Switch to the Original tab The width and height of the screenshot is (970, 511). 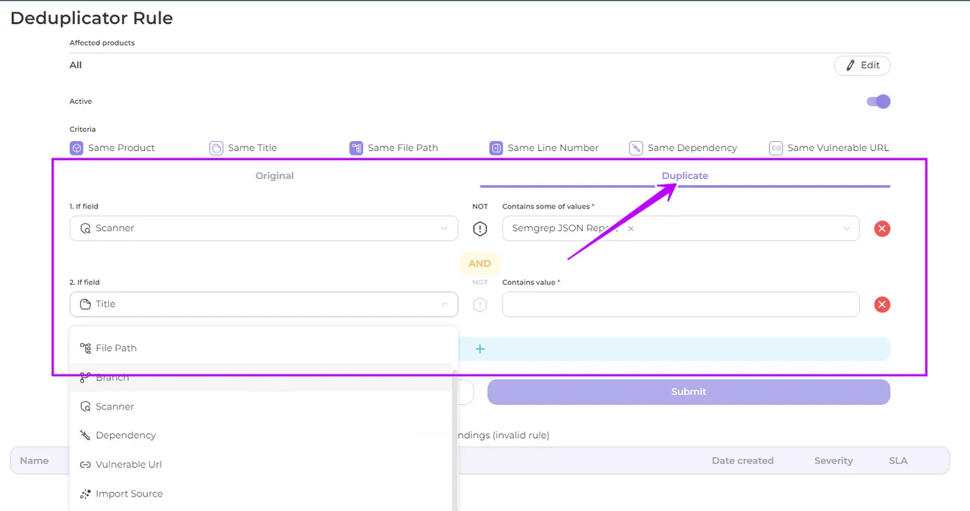coord(274,176)
